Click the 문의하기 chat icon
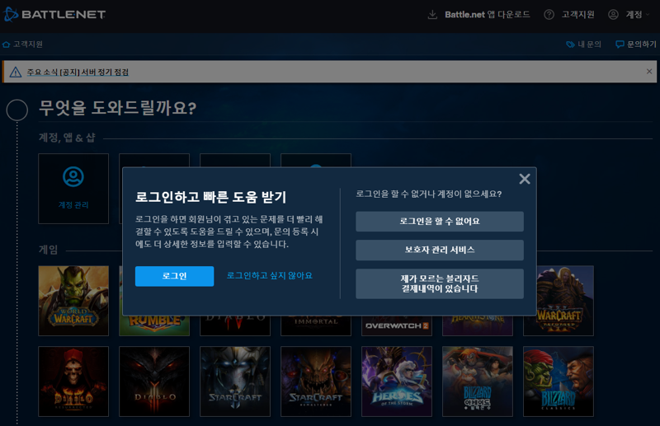Viewport: 660px width, 426px height. click(x=620, y=44)
